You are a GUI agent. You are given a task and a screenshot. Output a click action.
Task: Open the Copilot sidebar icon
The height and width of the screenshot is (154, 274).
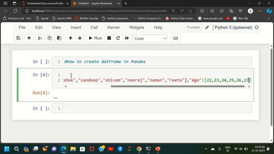(269, 11)
